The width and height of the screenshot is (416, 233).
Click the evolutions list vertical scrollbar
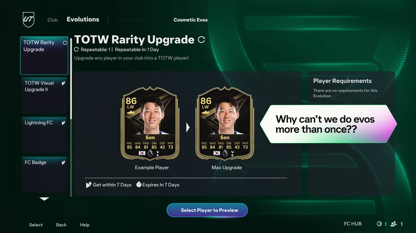[71, 79]
